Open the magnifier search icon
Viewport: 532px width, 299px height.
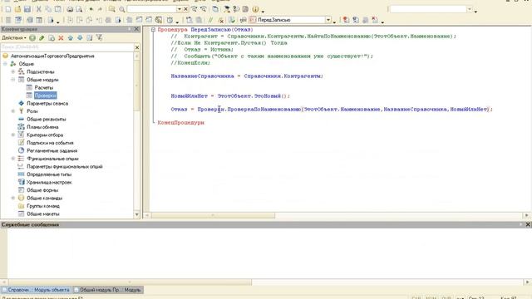click(x=122, y=9)
